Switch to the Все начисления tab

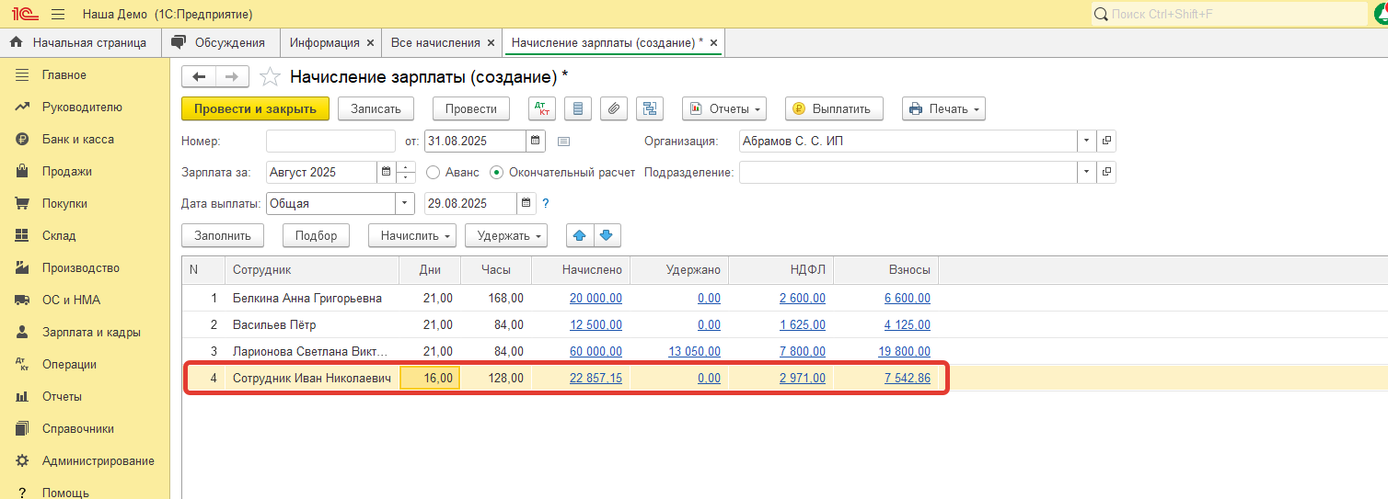[x=435, y=42]
